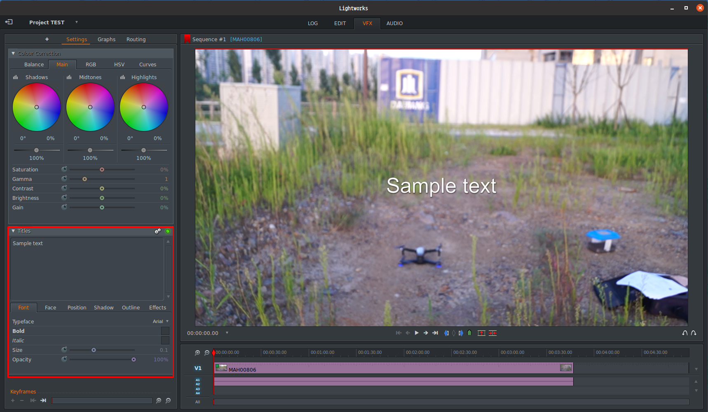This screenshot has width=708, height=412.
Task: Zoom out on the timeline
Action: pos(207,353)
